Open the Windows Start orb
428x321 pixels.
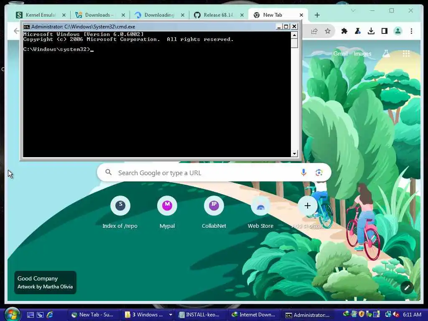(x=12, y=314)
